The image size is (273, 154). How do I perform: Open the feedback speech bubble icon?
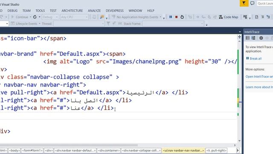coord(252,3)
